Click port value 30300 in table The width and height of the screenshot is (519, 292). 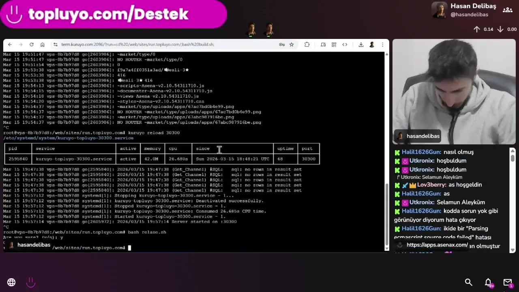309,159
